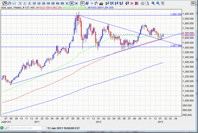
Task: Toggle the crosshair cursor tool
Action: point(82,3)
